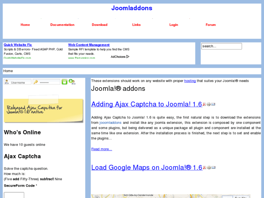Viewport: 264px width, 198px height.
Task: Click the SecureForm Code input box
Action: 14,195
